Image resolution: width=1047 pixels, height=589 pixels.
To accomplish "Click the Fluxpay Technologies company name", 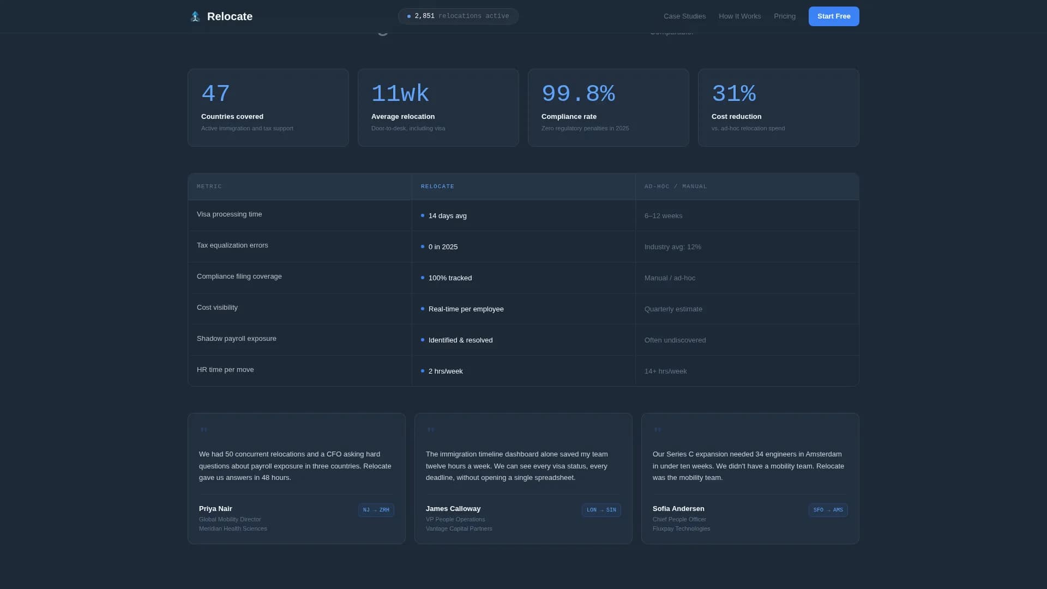I will click(x=681, y=529).
